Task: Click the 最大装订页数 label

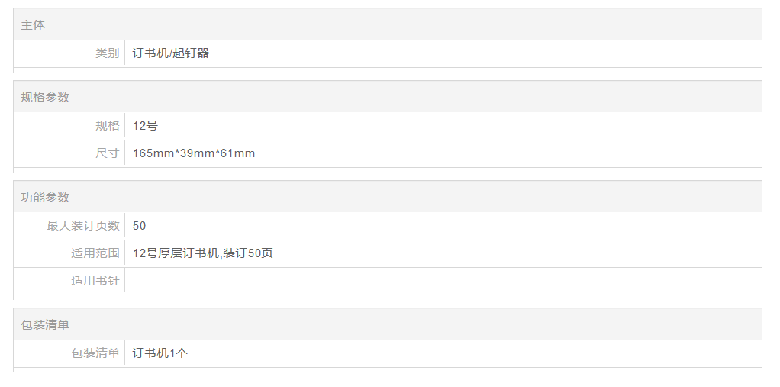Action: coord(83,226)
